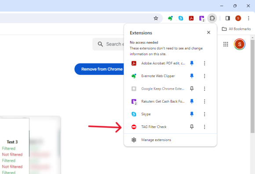
Task: Launch Rakuten Get Cash Back entry
Action: click(163, 101)
